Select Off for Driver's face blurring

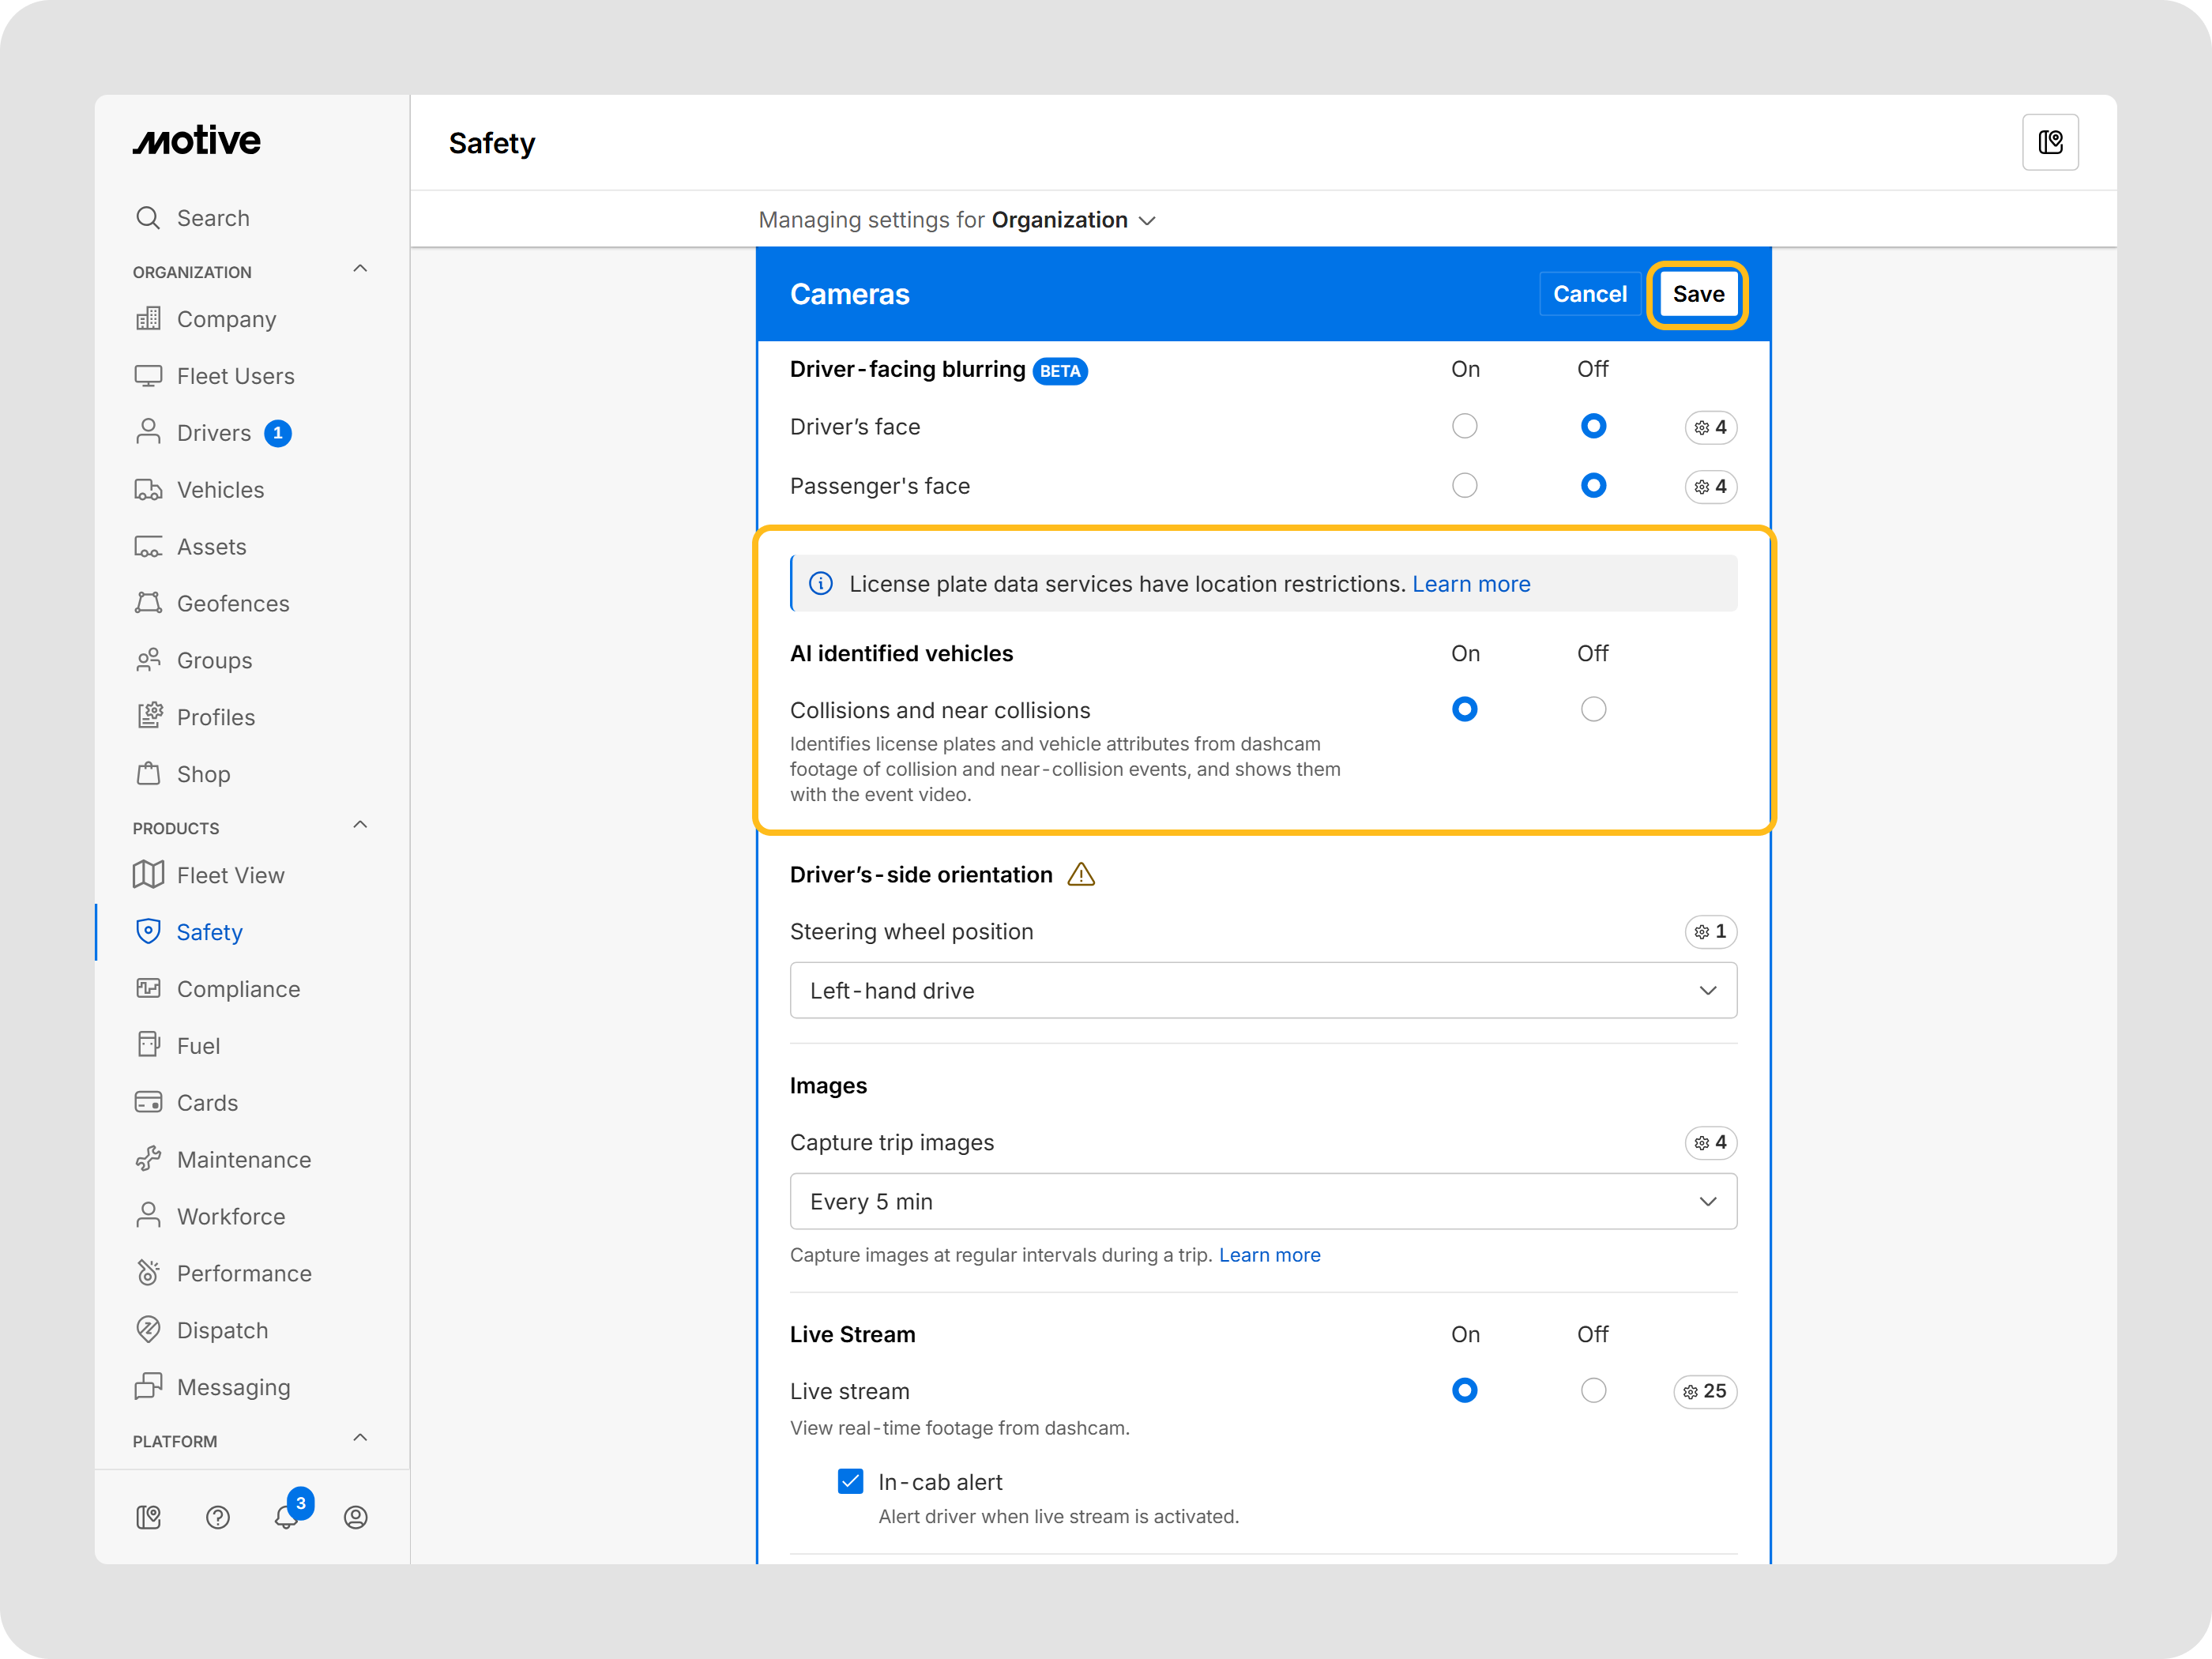coord(1593,426)
